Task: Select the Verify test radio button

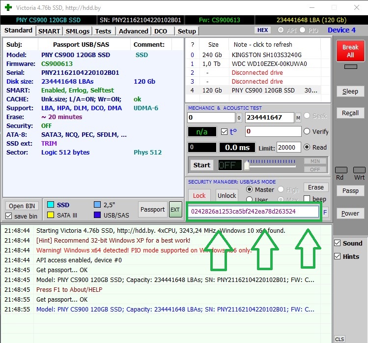Action: (307, 131)
